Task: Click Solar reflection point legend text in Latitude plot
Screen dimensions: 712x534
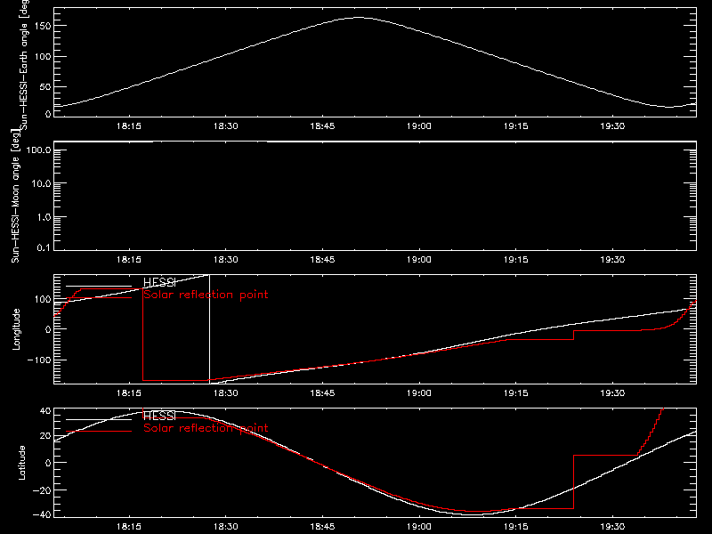Action: [x=206, y=428]
